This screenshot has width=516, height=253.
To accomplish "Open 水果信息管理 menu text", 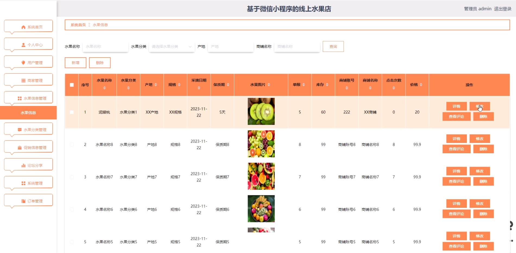I will point(35,98).
